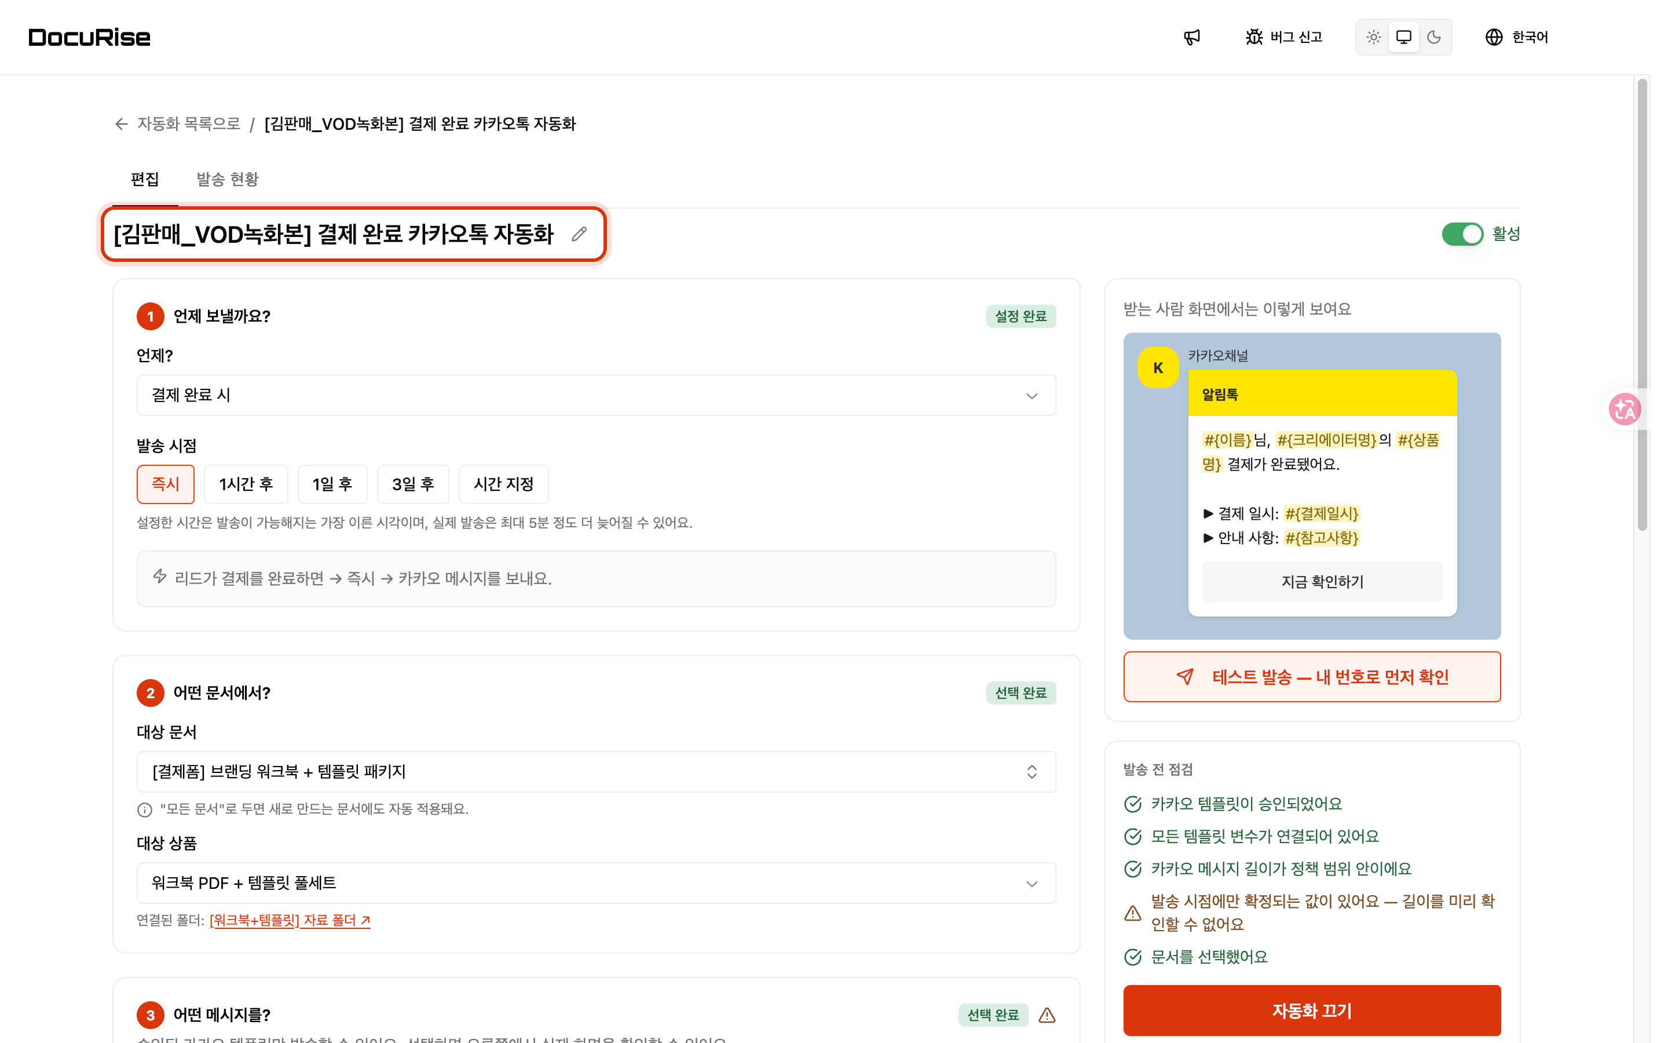
Task: Click the DocuRise logo
Action: 89,37
